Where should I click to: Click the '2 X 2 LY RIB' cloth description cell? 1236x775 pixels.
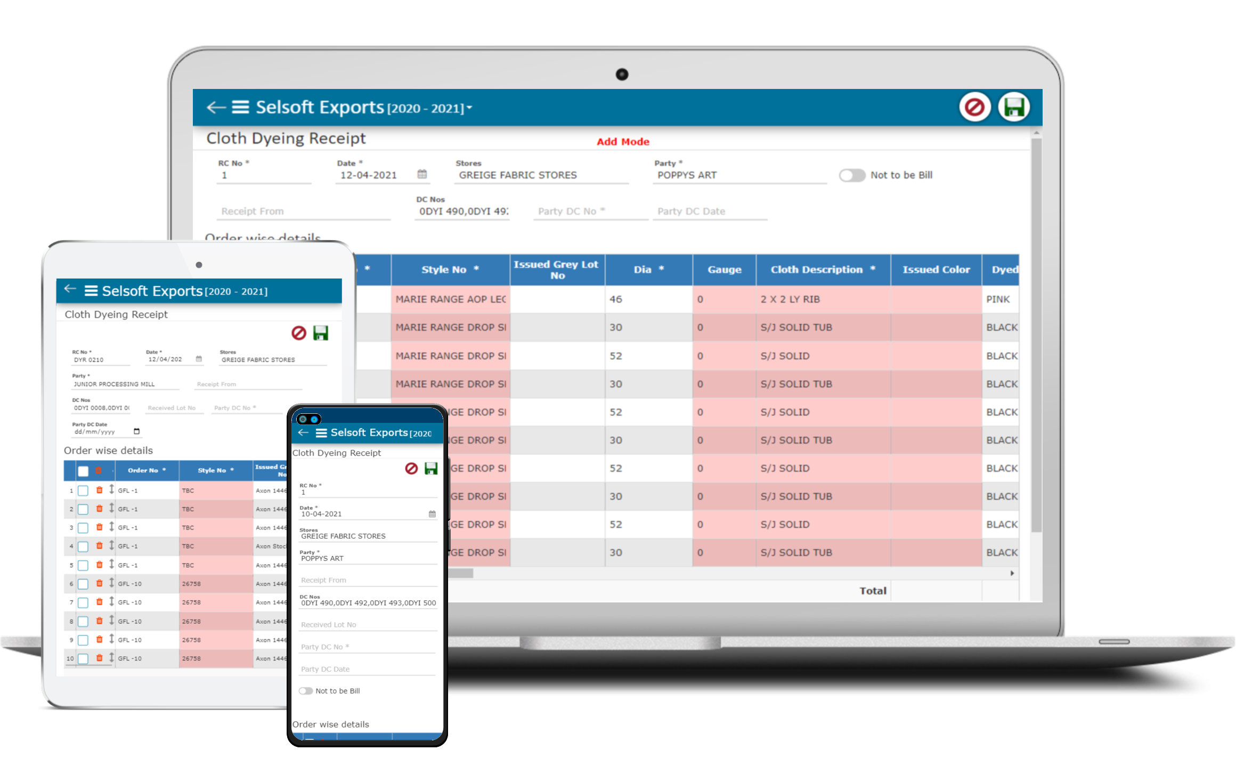(x=823, y=299)
